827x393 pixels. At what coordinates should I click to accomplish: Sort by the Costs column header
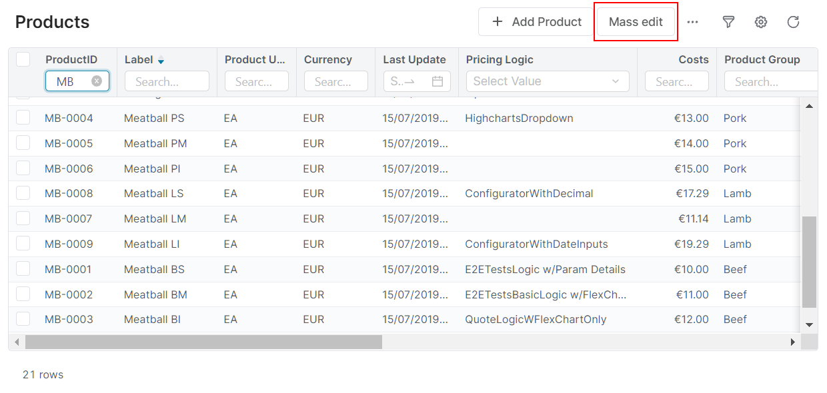pos(693,59)
